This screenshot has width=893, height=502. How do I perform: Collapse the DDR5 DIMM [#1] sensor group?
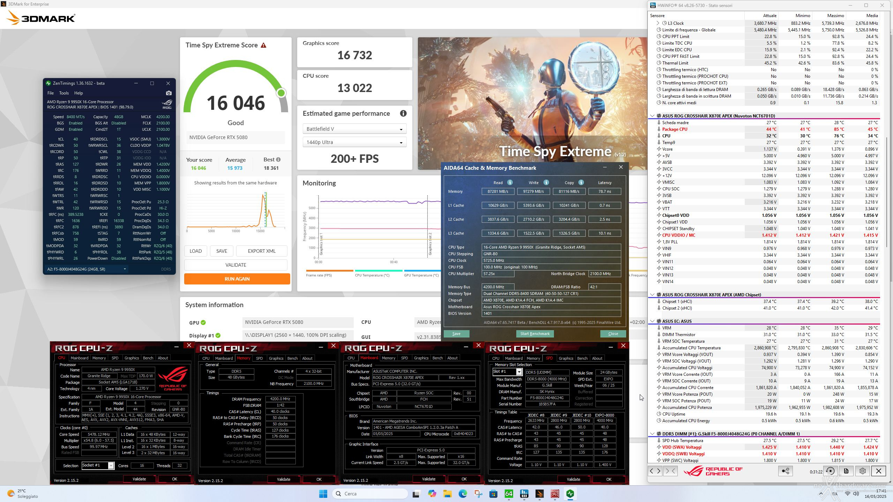click(652, 434)
